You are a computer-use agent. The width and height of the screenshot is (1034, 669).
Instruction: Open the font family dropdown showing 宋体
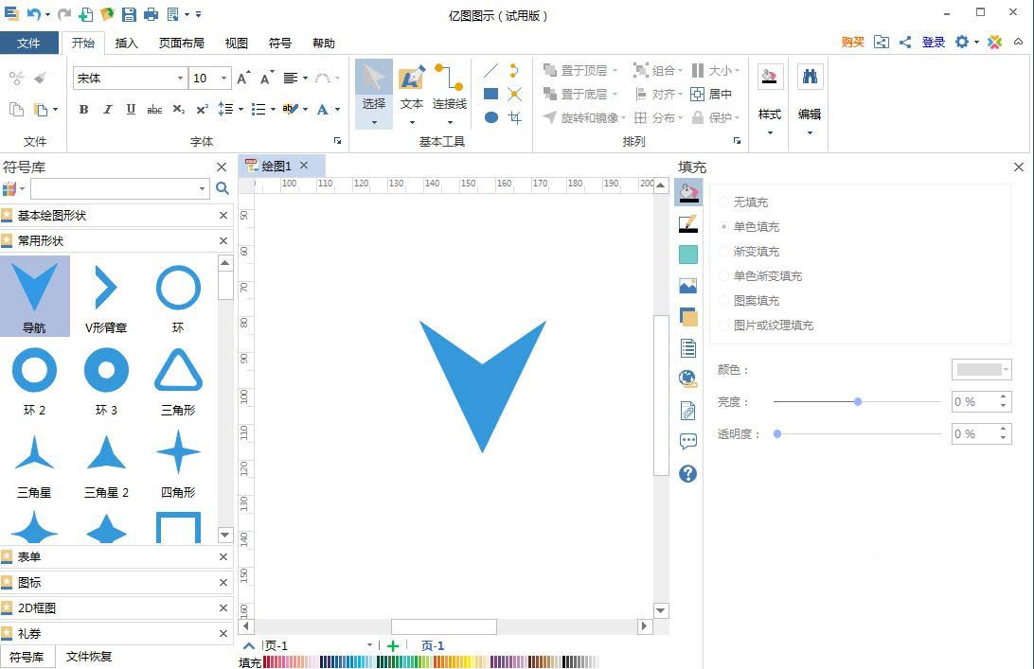coord(179,78)
